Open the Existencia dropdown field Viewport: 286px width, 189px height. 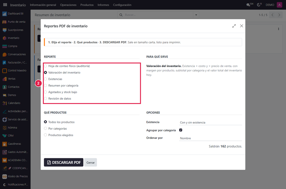click(x=211, y=122)
